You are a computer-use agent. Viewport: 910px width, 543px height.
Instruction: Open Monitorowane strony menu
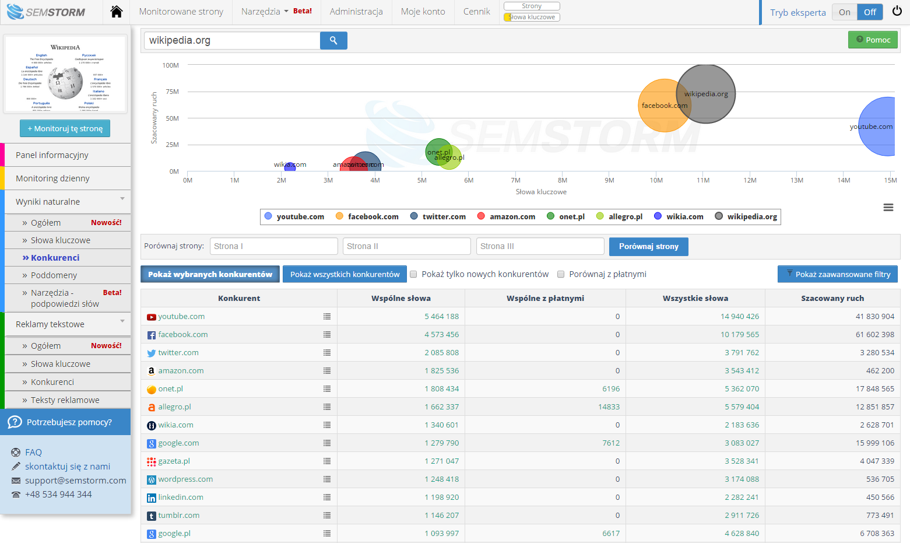[x=181, y=12]
